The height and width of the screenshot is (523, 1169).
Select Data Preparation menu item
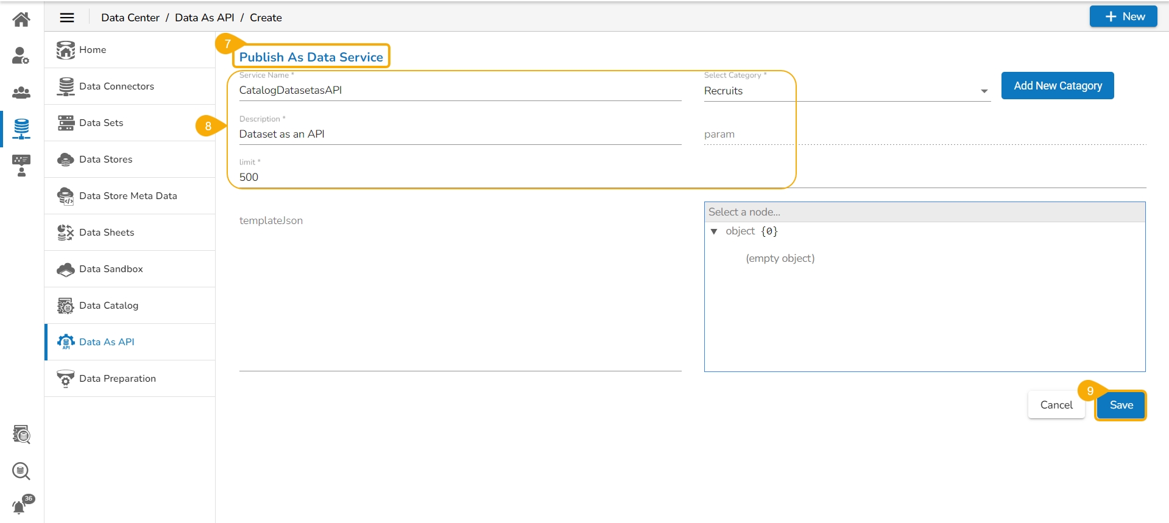pos(117,379)
